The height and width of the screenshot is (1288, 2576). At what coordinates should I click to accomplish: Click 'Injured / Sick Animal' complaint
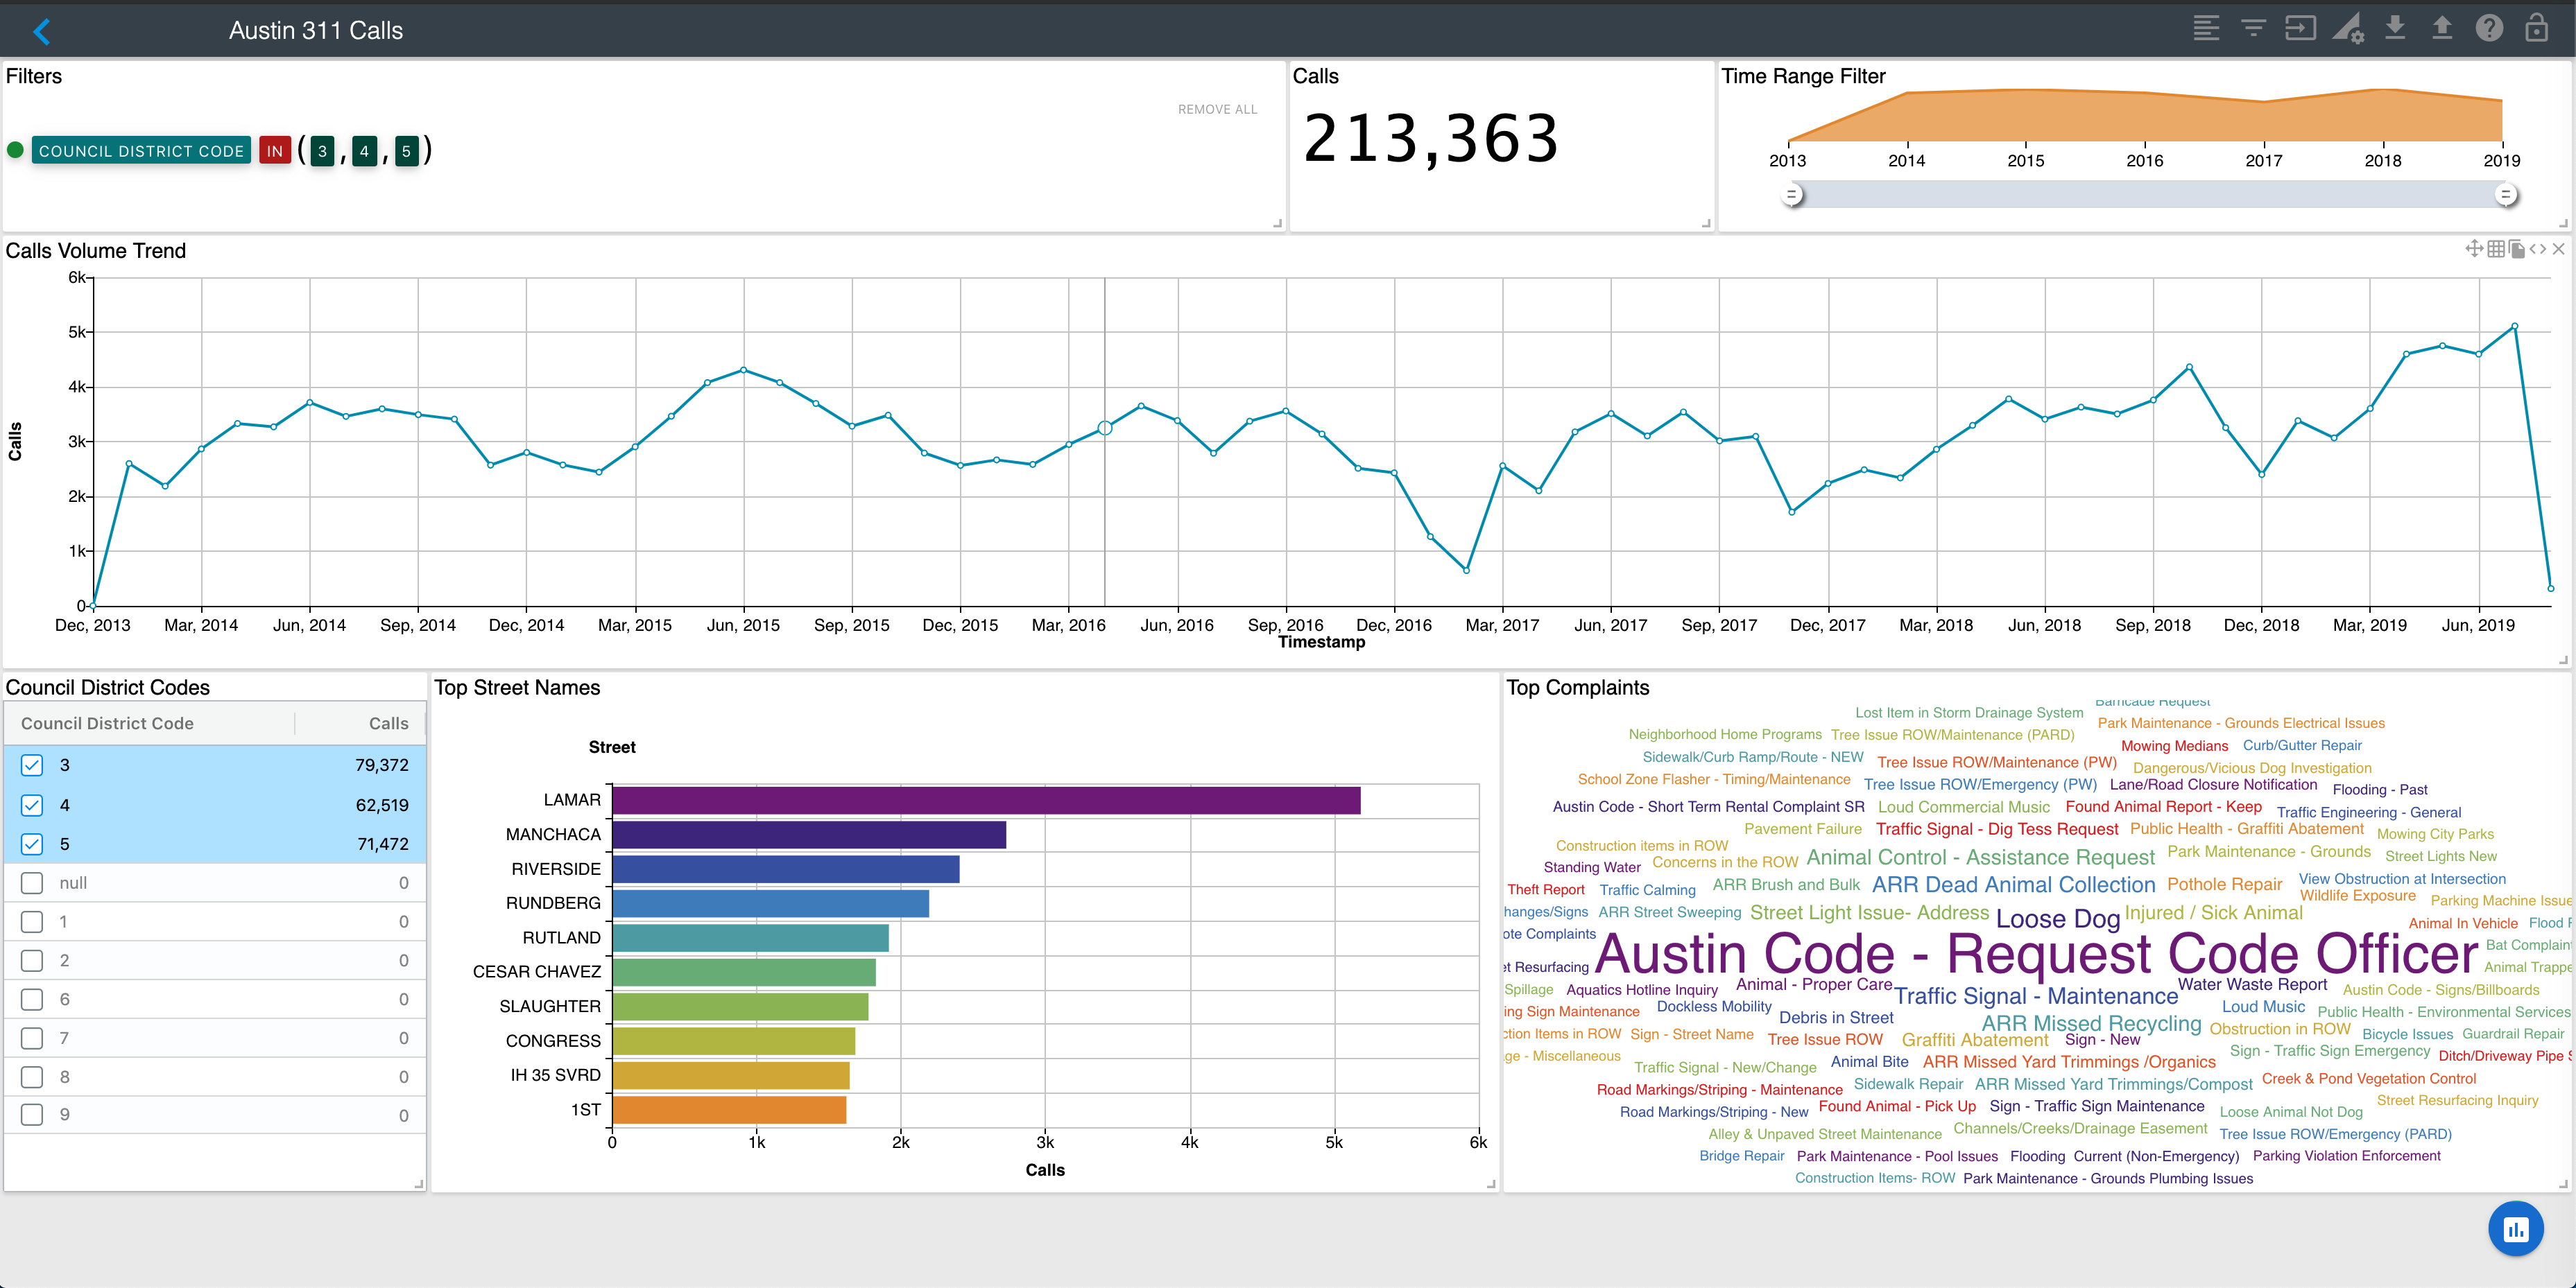coord(2214,912)
